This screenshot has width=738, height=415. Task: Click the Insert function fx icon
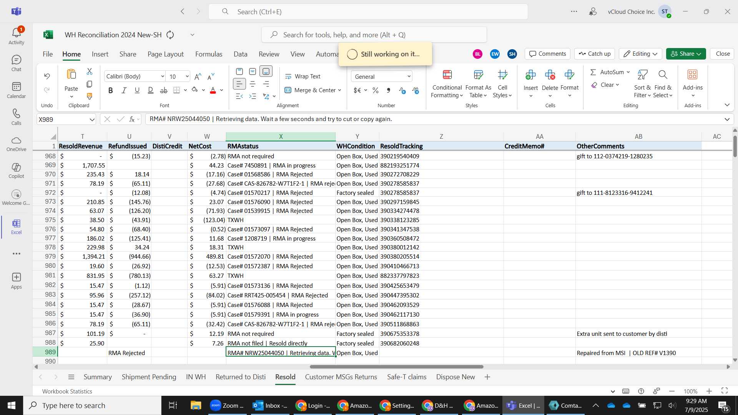tap(132, 119)
